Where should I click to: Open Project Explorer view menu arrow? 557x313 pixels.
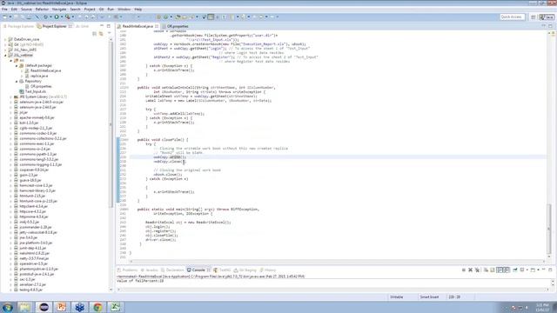coord(109,33)
